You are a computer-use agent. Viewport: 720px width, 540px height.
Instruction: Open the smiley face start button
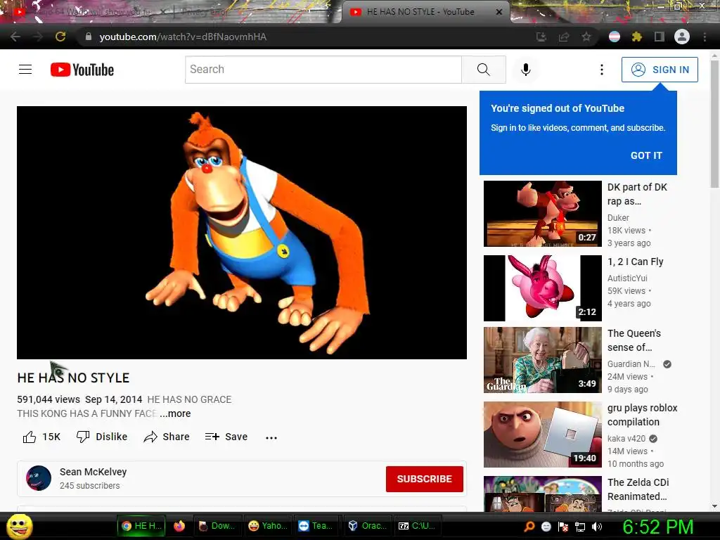pyautogui.click(x=20, y=526)
